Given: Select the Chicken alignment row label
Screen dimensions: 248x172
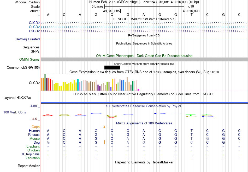Looking at the screenshot, I should tap(33, 150).
